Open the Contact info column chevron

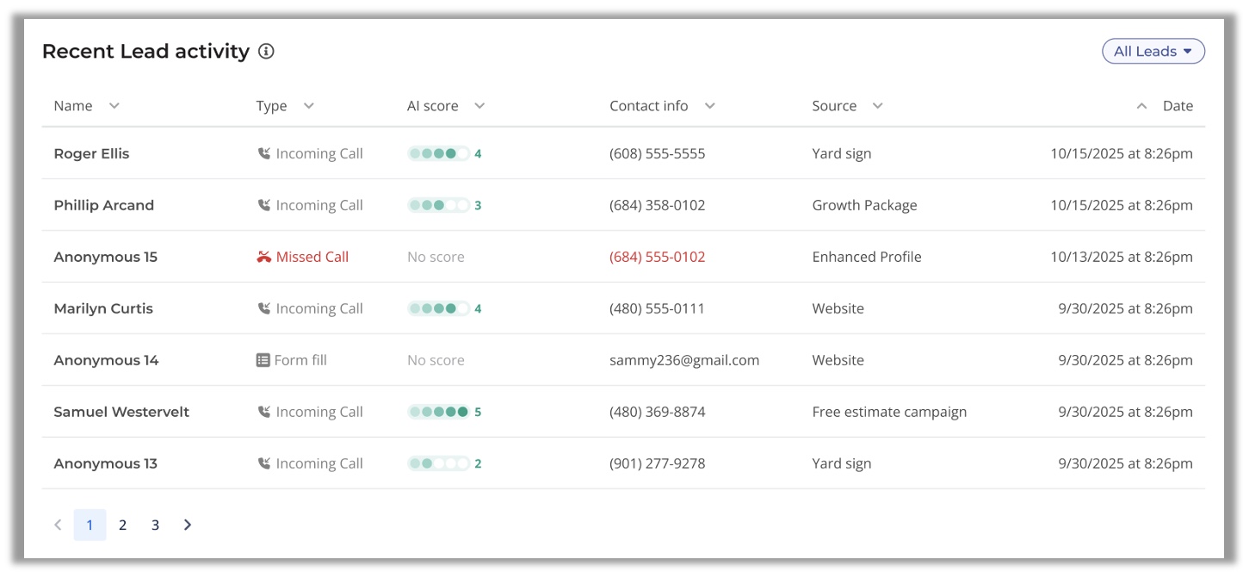click(709, 106)
